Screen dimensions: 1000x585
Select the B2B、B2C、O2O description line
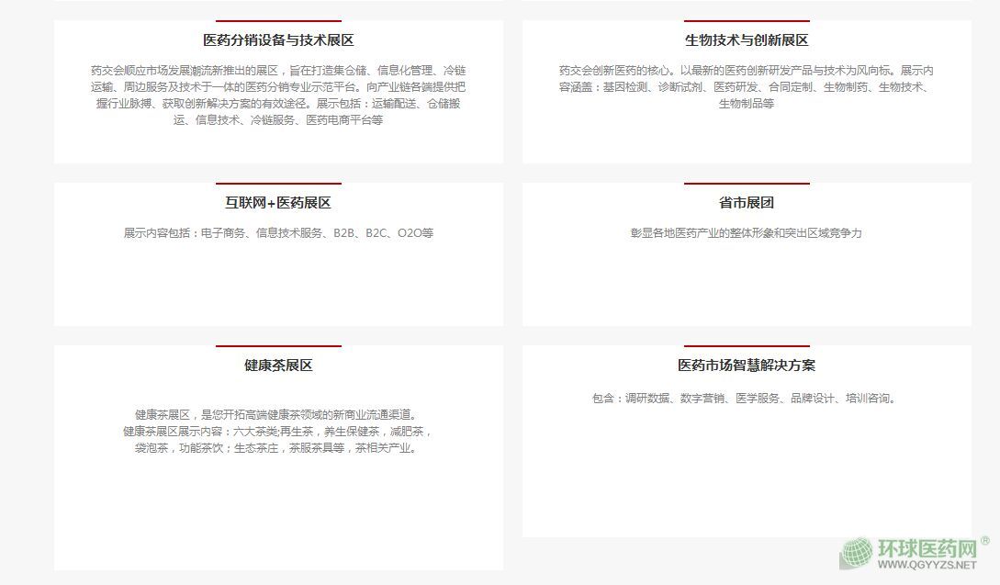278,233
